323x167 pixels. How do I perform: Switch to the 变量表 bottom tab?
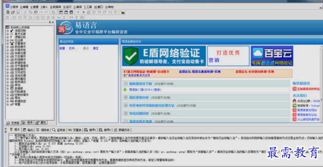[75, 130]
